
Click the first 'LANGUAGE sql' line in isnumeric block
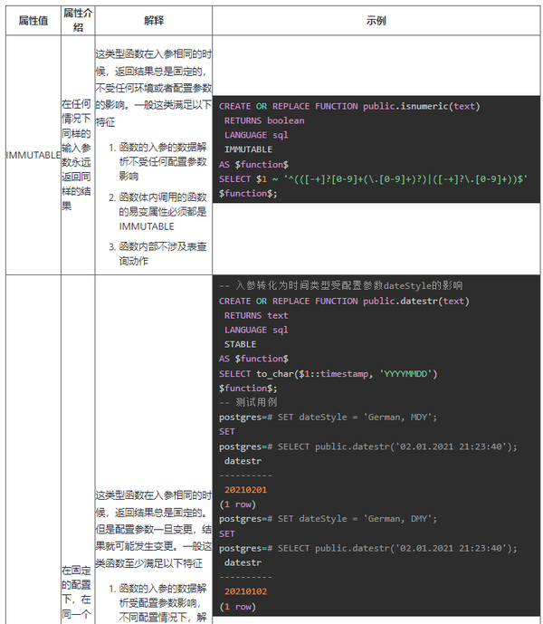pos(256,135)
